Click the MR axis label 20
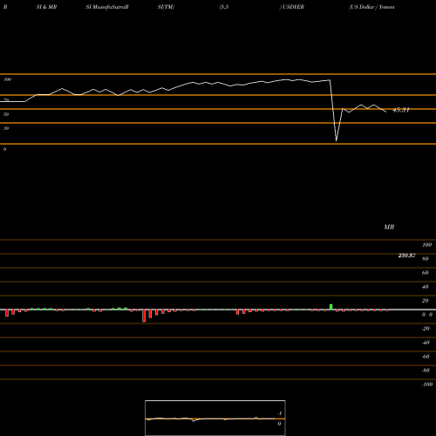This screenshot has height=436, width=436. coord(426,301)
